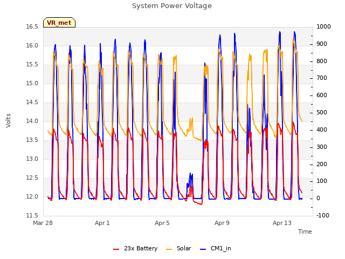
Task: Click the Apr 1 date tick label
Action: [102, 223]
